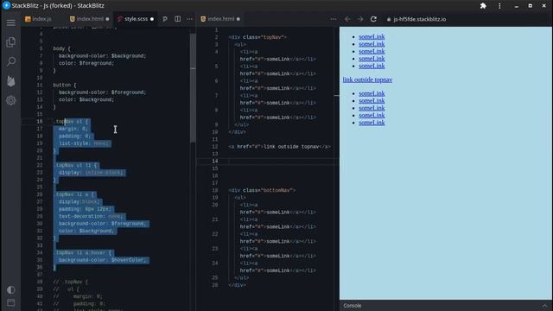Click the 'list-style: none;' line
This screenshot has width=553, height=311.
coord(84,143)
